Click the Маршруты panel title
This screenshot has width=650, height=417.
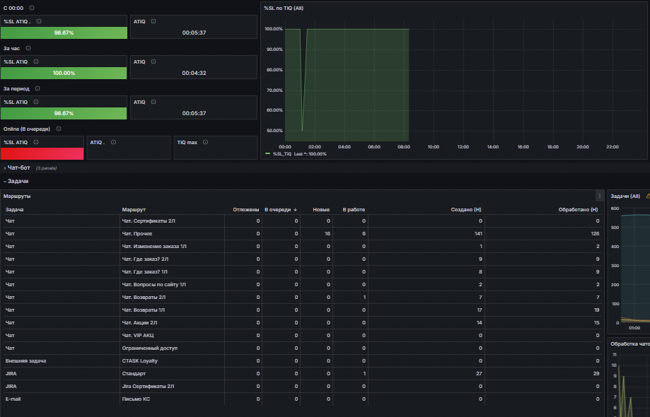click(17, 196)
